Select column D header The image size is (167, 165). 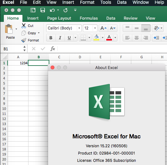tap(80, 57)
